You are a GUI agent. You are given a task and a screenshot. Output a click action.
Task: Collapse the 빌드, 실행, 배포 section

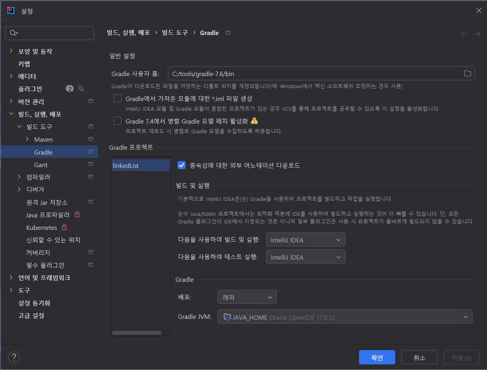11,114
